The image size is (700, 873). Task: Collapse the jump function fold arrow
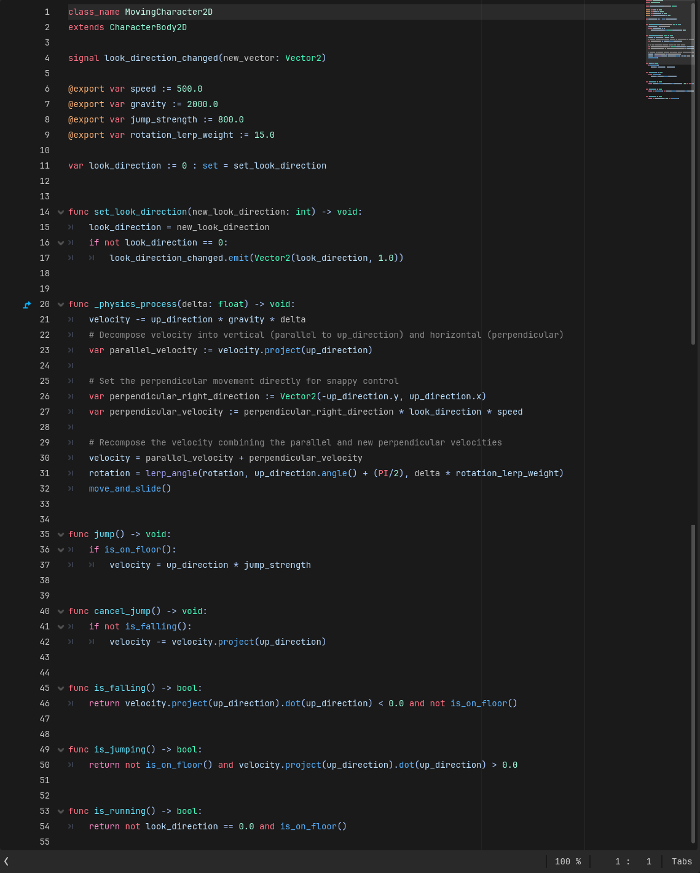point(61,535)
